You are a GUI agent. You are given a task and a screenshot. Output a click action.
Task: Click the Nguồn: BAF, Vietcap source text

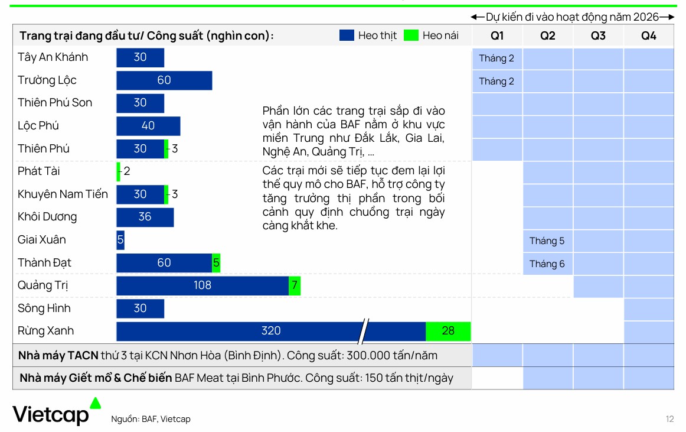[151, 419]
